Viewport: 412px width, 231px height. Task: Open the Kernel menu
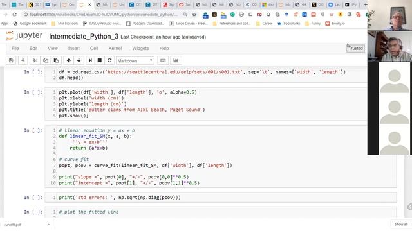pyautogui.click(x=115, y=49)
